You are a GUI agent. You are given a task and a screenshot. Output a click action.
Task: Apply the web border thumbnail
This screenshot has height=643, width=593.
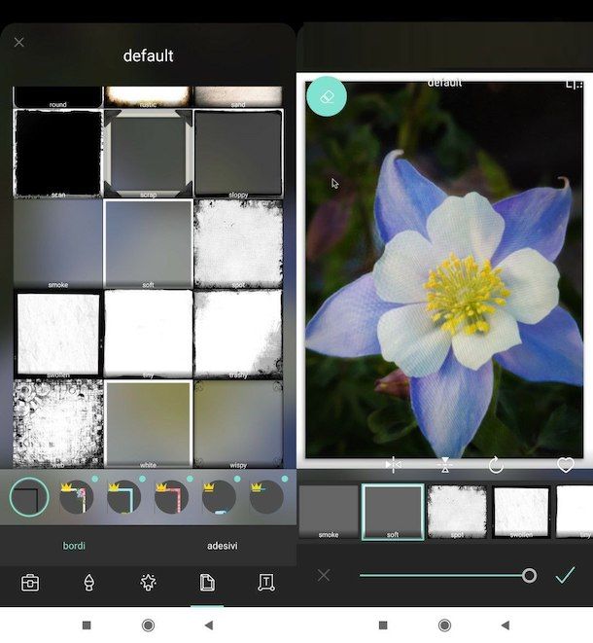(x=57, y=424)
